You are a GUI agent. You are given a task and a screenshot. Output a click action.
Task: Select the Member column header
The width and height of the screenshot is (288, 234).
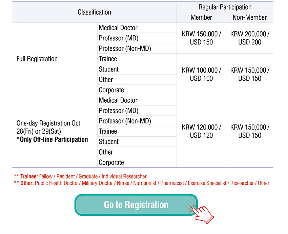point(201,17)
